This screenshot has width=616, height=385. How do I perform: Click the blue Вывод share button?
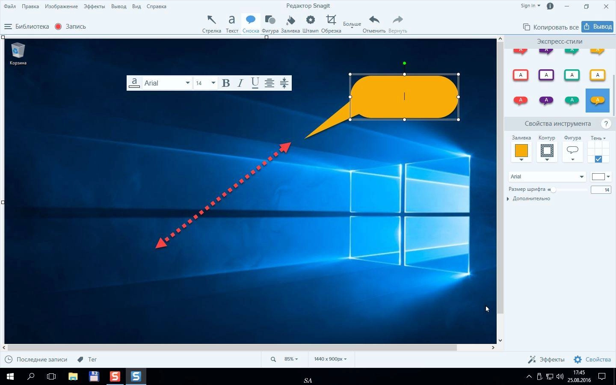tap(597, 27)
